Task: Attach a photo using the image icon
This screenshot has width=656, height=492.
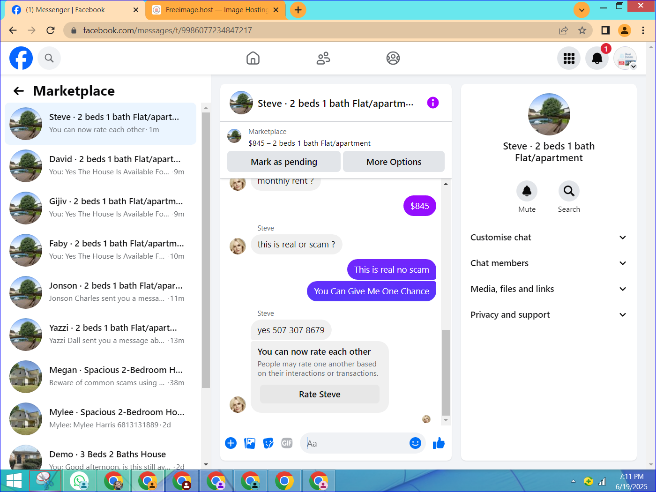Action: 250,443
